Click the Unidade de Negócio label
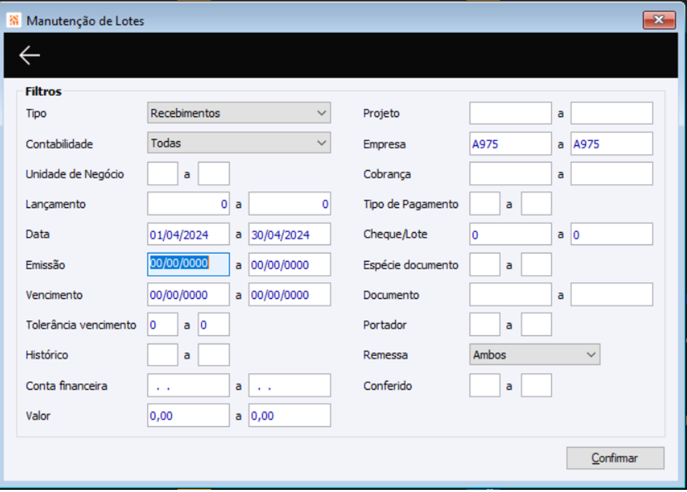The width and height of the screenshot is (687, 492). coord(74,174)
